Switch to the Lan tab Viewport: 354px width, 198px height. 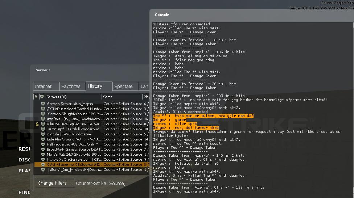pyautogui.click(x=144, y=86)
